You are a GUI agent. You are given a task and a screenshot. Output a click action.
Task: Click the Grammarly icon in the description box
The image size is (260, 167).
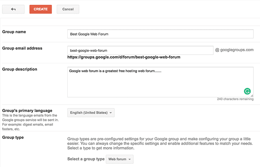[247, 91]
